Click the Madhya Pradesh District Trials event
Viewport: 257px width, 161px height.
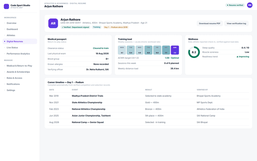coord(88,96)
